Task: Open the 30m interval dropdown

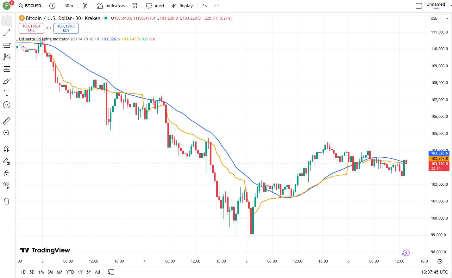Action: click(x=68, y=6)
